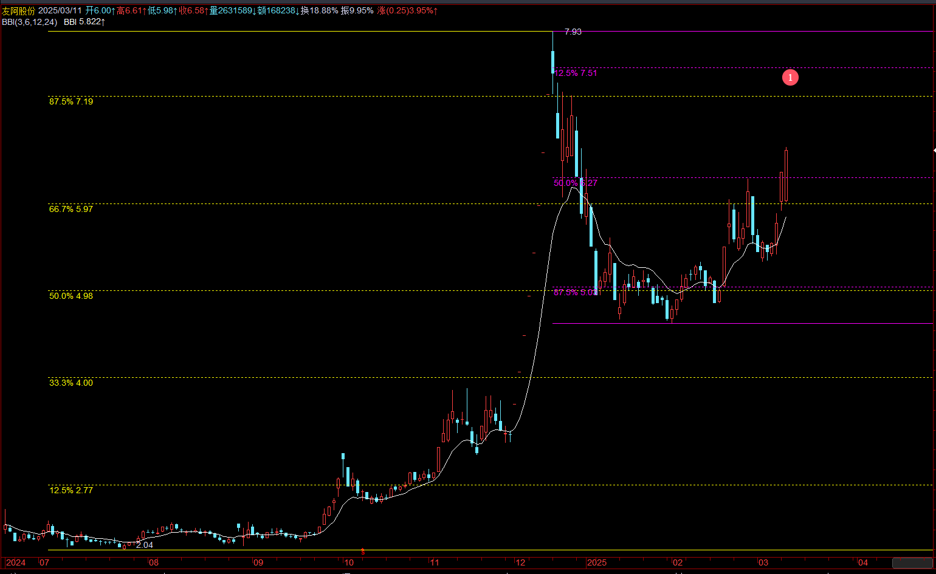Click the 2025 year marker on timeline

[597, 562]
